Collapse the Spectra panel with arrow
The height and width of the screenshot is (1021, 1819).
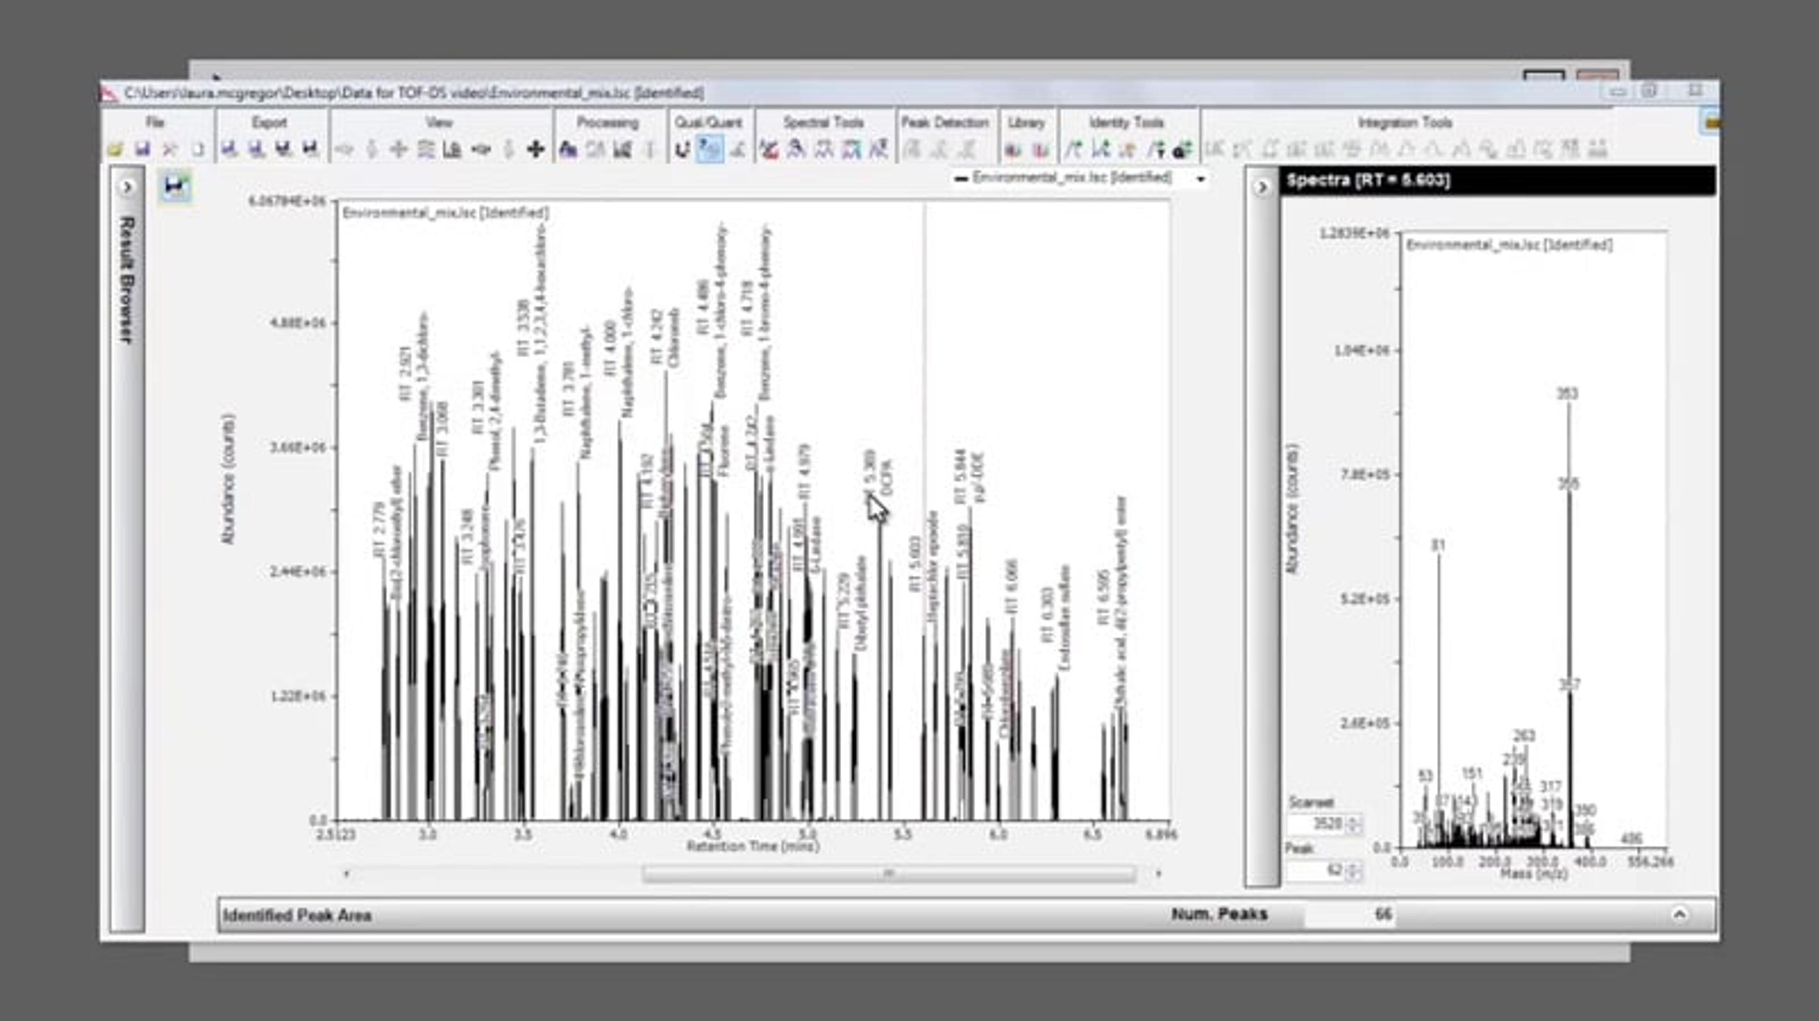(x=1262, y=187)
